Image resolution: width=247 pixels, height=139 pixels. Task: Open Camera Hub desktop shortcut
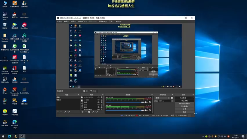click(x=5, y=16)
